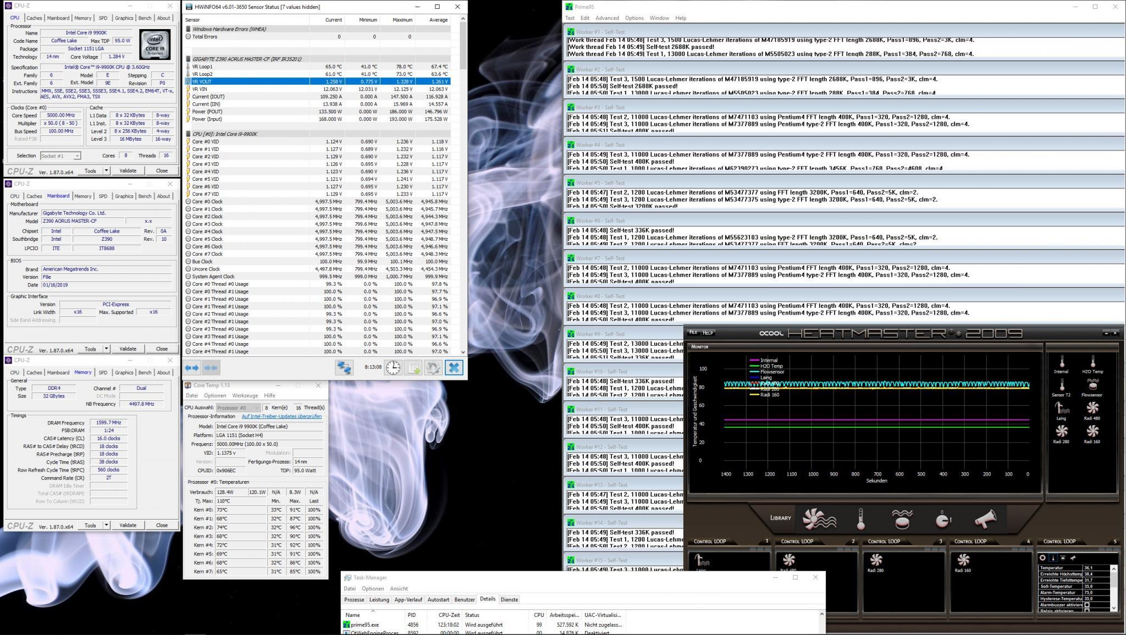
Task: Select the fan icon in Heatmaster Library
Action: (819, 518)
